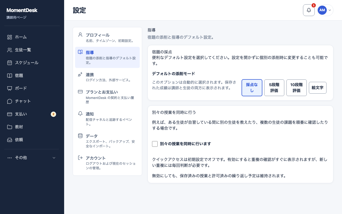
Task: Click the red notification badge showing 1
Action: (x=314, y=5)
